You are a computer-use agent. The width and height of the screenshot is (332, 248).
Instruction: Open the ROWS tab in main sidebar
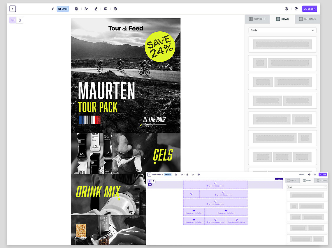pyautogui.click(x=282, y=19)
